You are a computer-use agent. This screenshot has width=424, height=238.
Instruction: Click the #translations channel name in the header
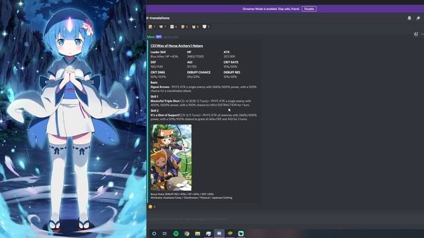(x=158, y=18)
